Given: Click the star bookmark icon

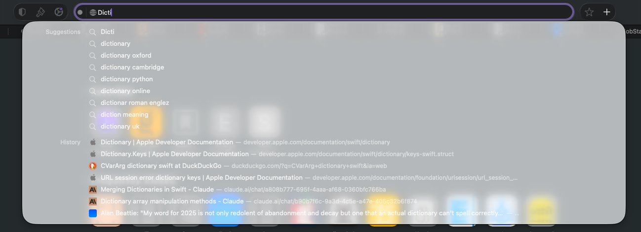Looking at the screenshot, I should (589, 12).
